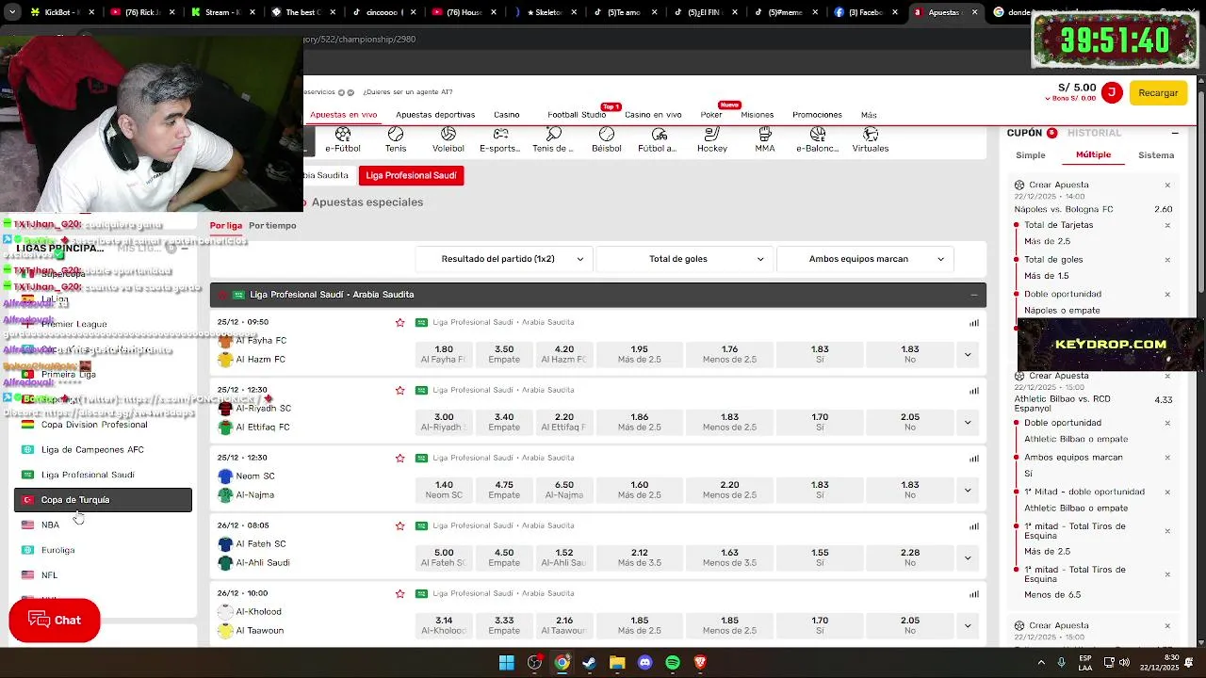
Task: Bet Al Fayha FC win at 1.80
Action: coord(444,355)
